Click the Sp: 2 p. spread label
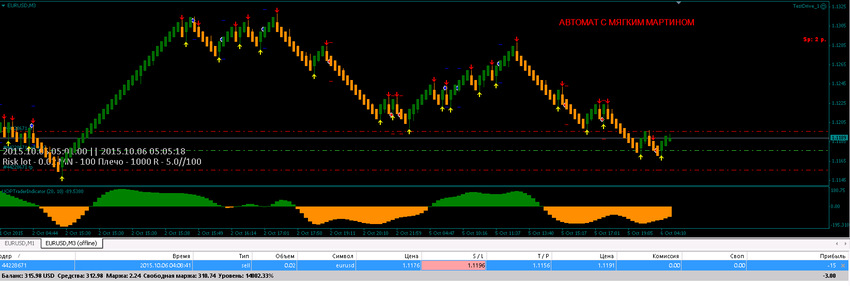The width and height of the screenshot is (850, 286). (x=814, y=39)
